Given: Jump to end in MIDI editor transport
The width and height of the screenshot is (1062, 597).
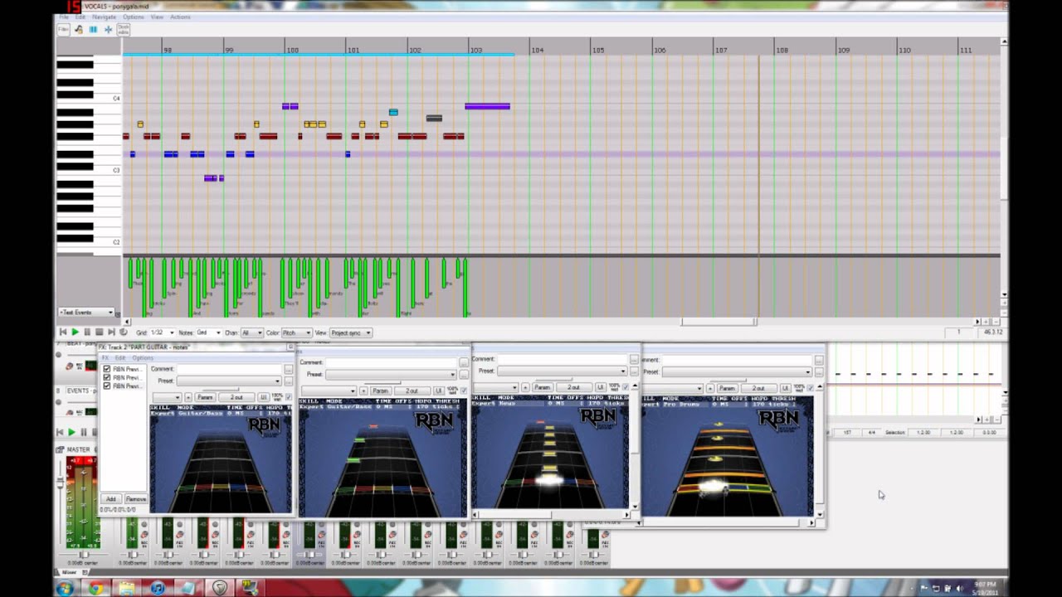Looking at the screenshot, I should coord(111,332).
